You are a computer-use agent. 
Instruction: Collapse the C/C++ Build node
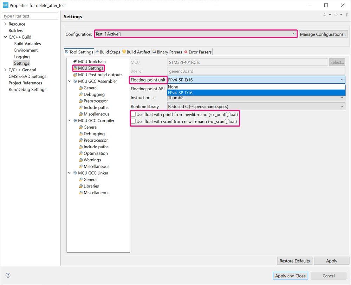tap(5, 37)
